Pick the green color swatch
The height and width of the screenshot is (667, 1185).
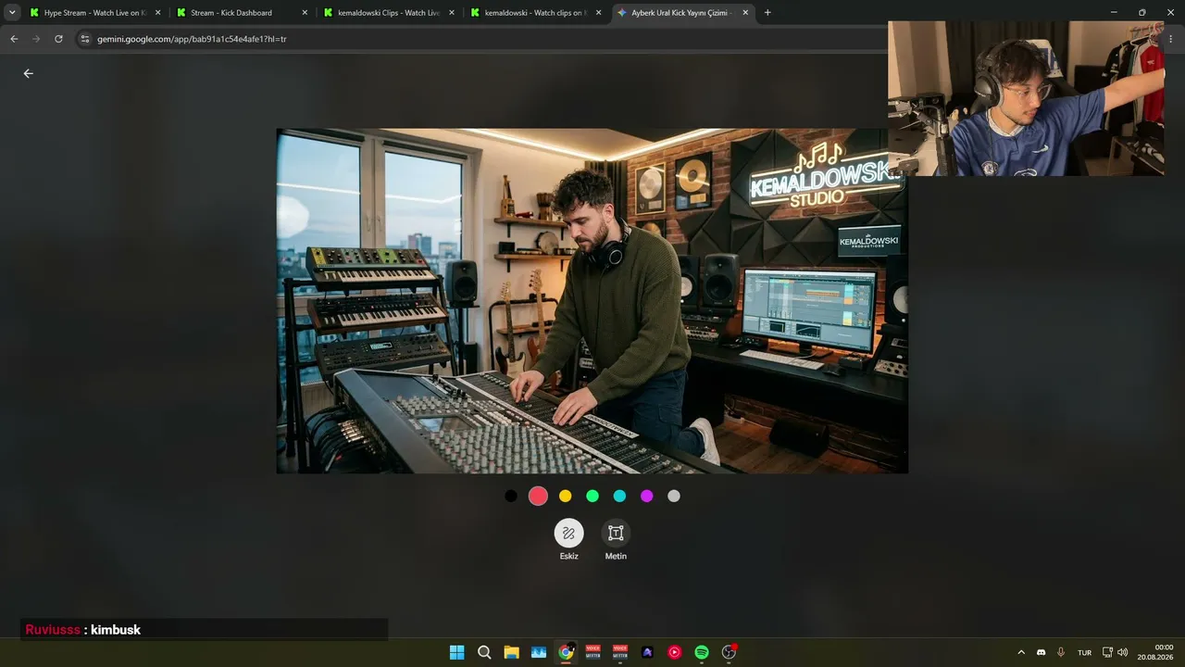point(592,496)
